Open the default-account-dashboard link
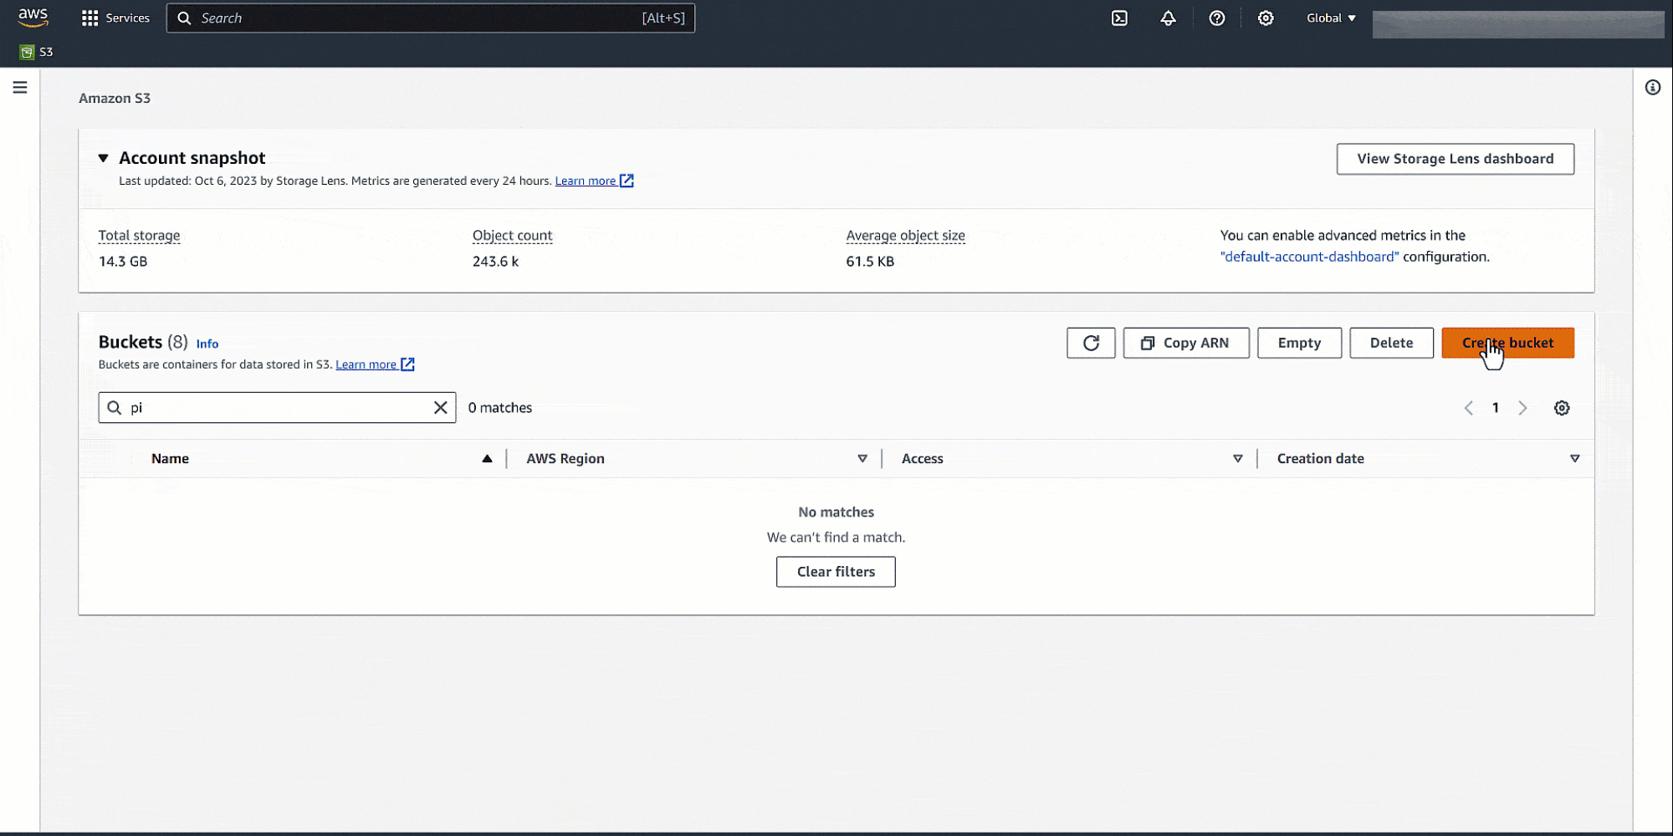This screenshot has width=1673, height=836. coord(1309,257)
